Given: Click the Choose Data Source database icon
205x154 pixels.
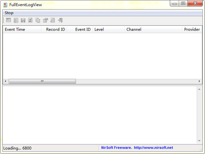Looking at the screenshot, I should tap(16, 21).
